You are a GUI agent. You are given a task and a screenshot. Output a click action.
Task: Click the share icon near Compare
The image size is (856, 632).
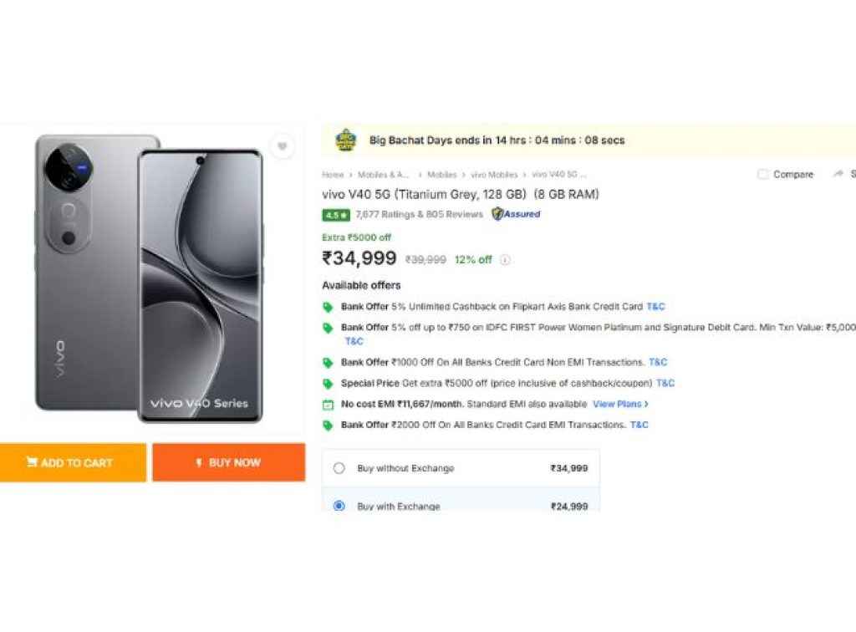(838, 174)
